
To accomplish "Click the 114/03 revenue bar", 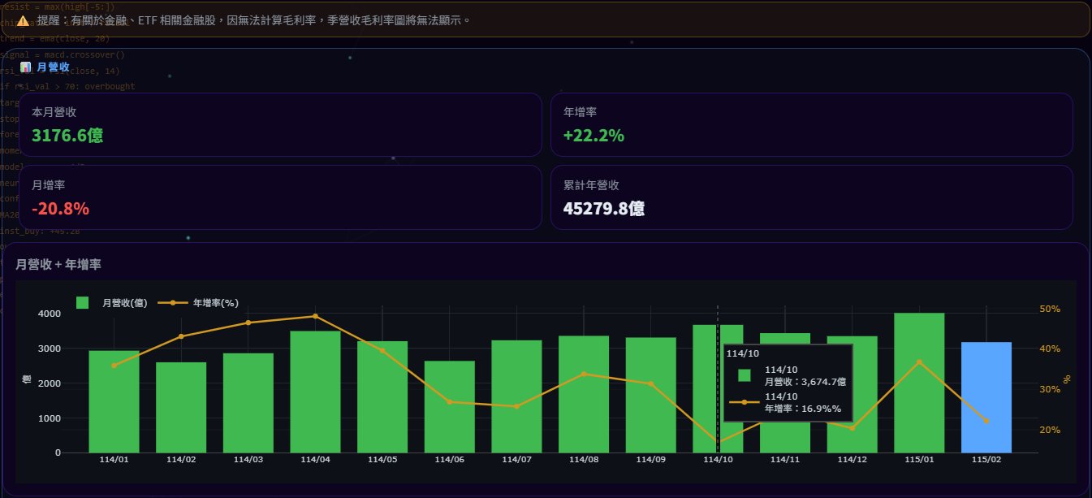I will click(x=248, y=403).
